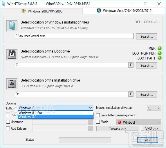
Task: Toggle drive letter preassignment checkbox
Action: pos(98,115)
